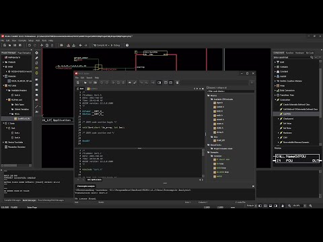The height and width of the screenshot is (242, 323).
Task: Open the Build Messages tab at bottom
Action: coord(30,200)
